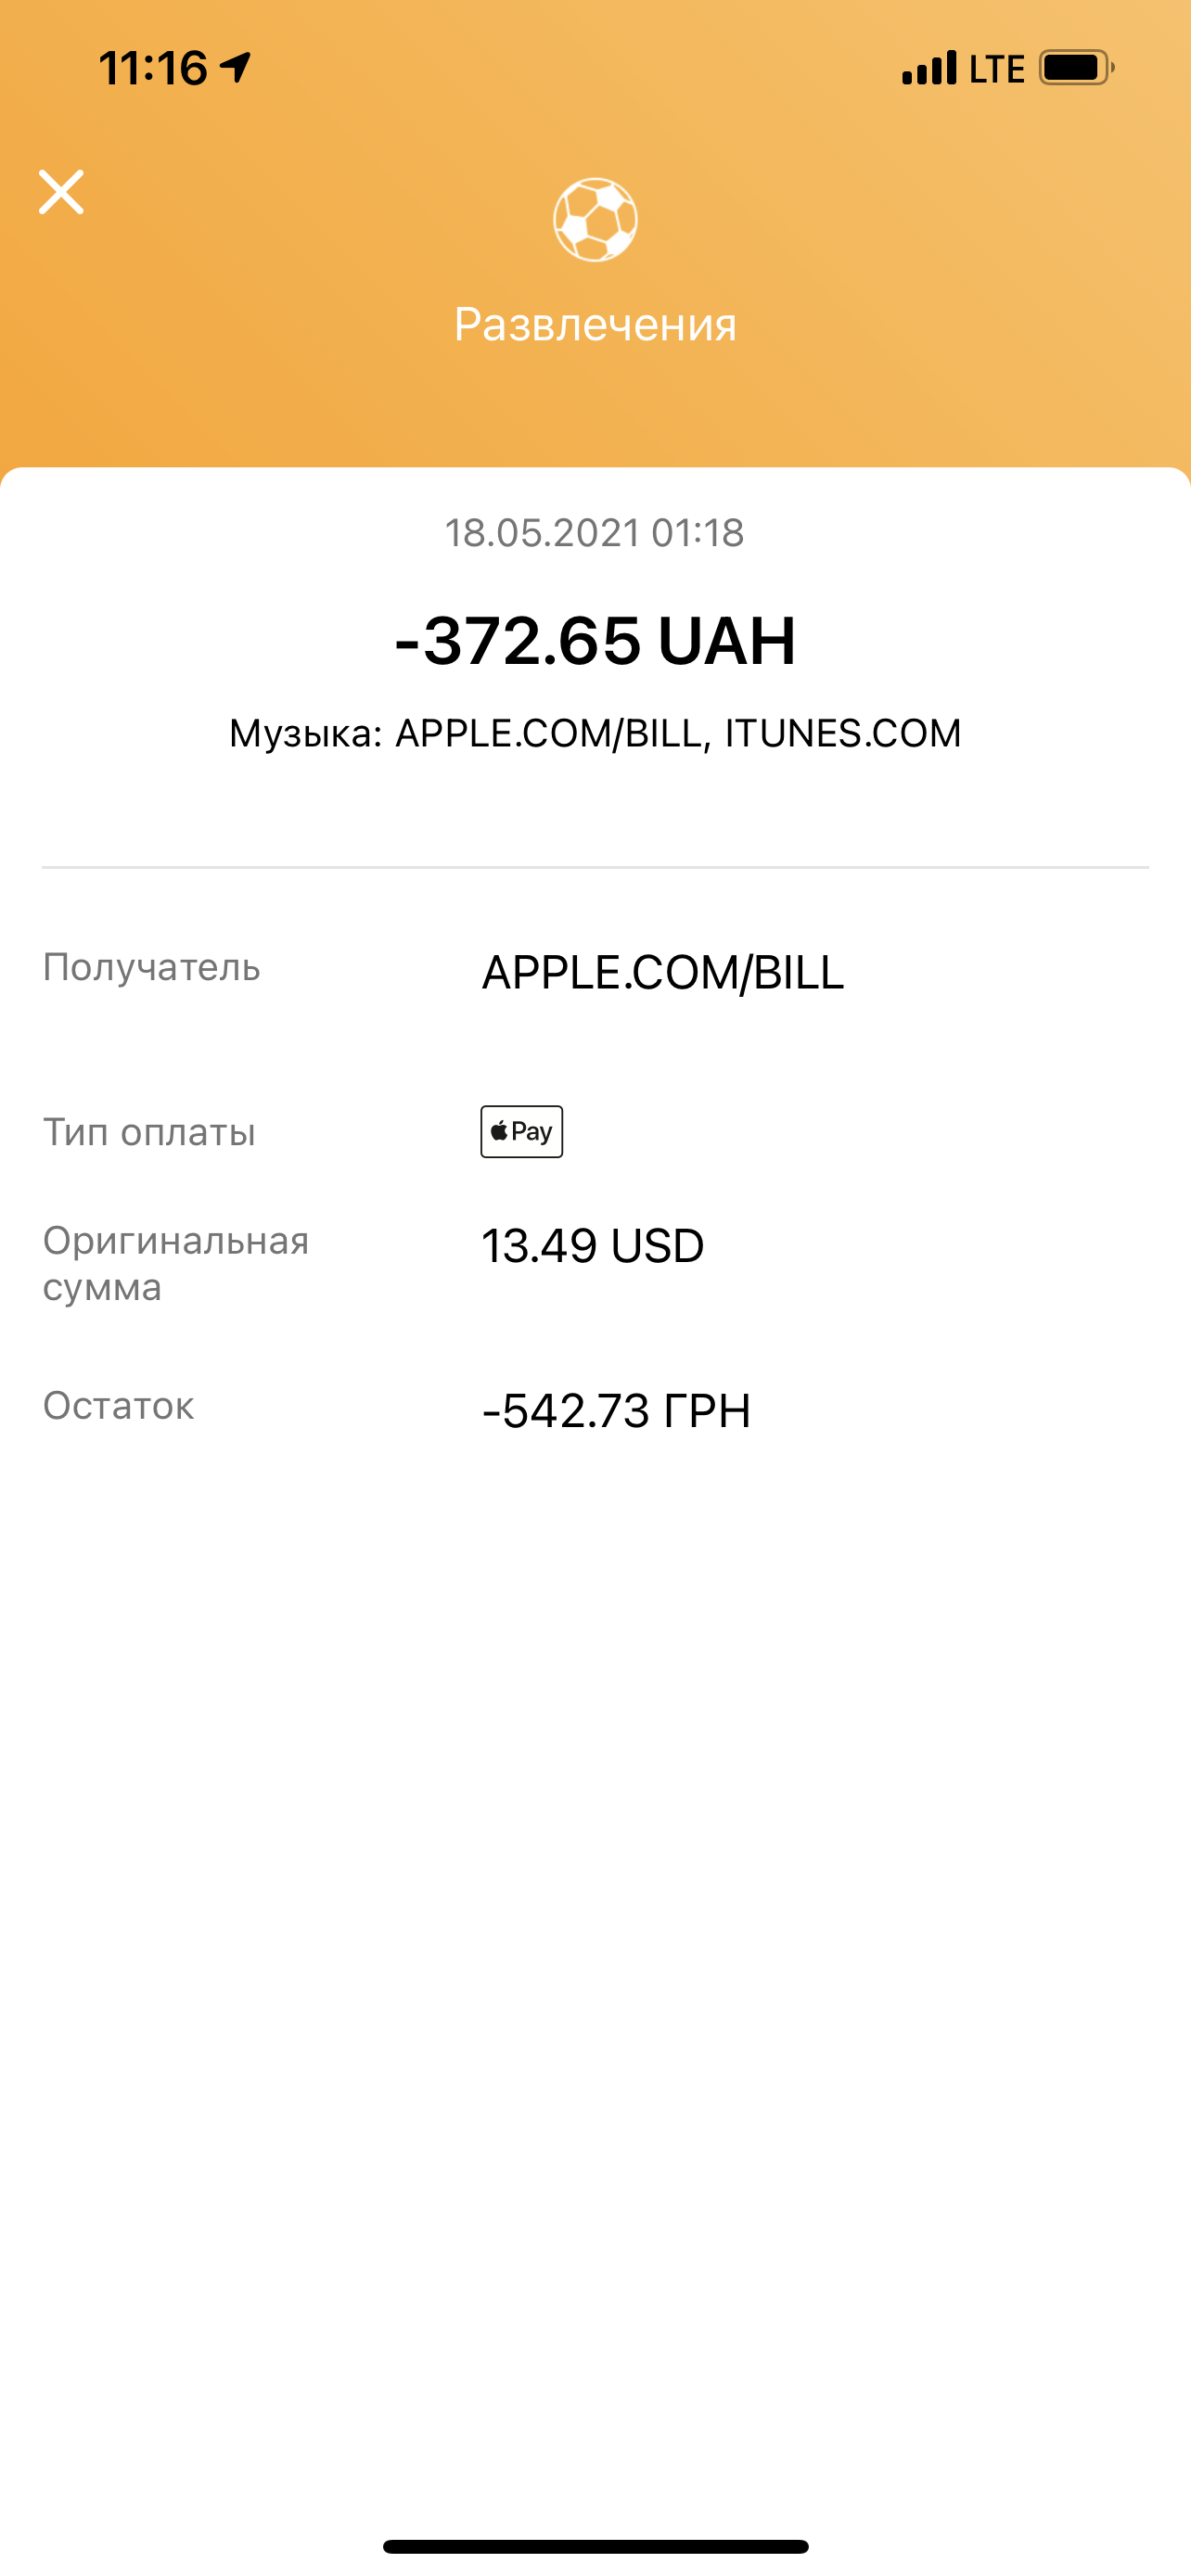Tap the original amount 13.49 USD

click(x=593, y=1247)
